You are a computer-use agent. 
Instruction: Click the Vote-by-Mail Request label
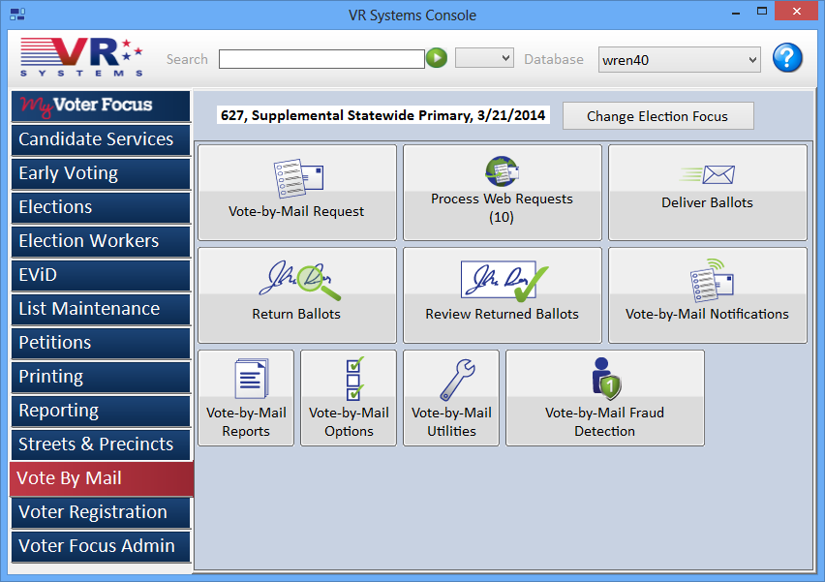coord(296,211)
